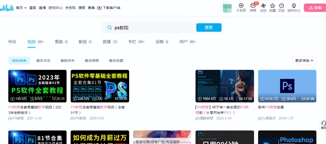The width and height of the screenshot is (326, 144).
Task: Sort results by 最多弹幕
Action: click(x=92, y=61)
